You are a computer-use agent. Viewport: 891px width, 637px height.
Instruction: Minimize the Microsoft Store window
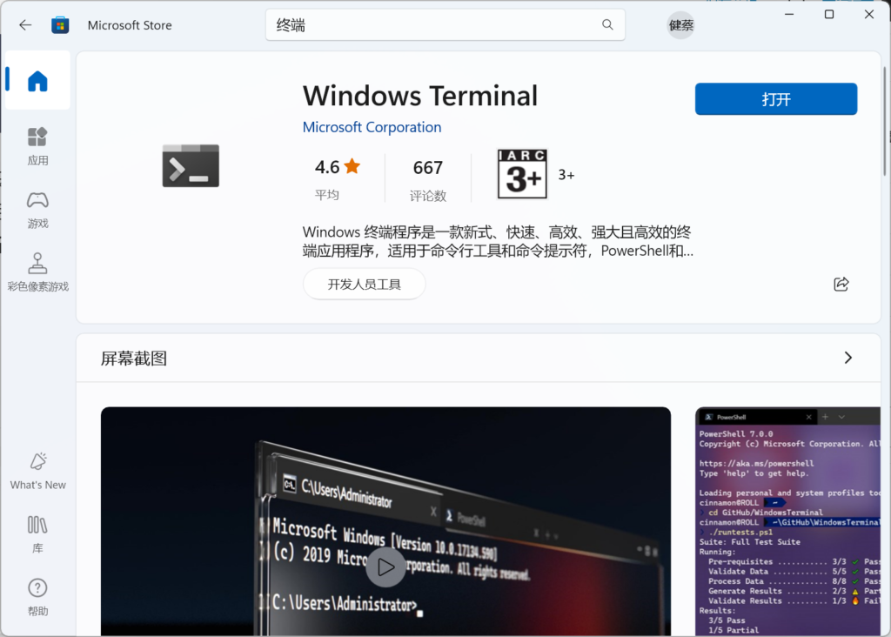789,14
